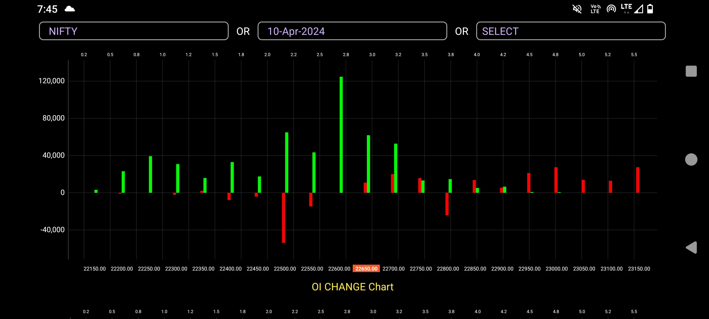Open the SELECT dropdown
709x319 pixels.
tap(571, 31)
